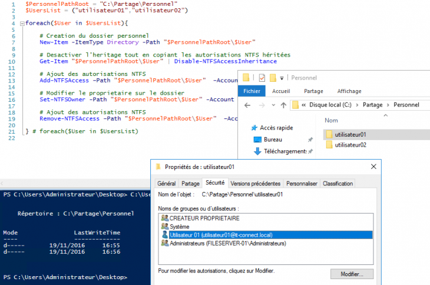Switch to the Partage tab in Propriétés dialog
The image size is (430, 285).
click(x=190, y=183)
